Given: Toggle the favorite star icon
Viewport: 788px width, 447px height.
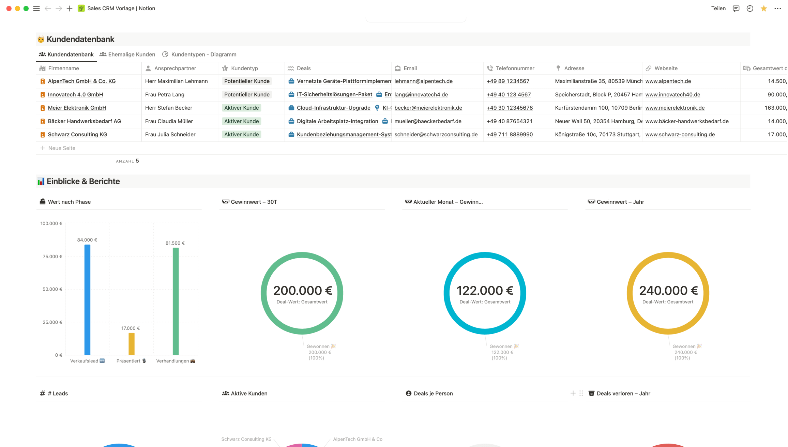Looking at the screenshot, I should click(764, 9).
